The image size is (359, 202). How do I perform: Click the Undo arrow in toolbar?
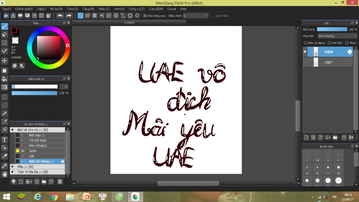(x=60, y=15)
